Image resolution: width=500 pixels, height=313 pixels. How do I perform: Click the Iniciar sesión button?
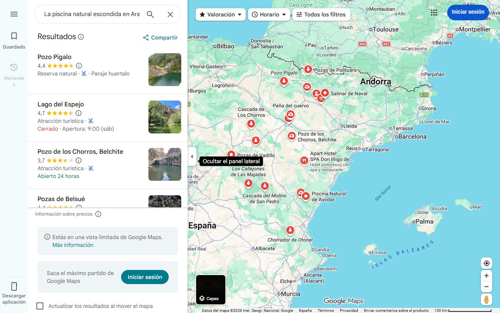coord(468,12)
